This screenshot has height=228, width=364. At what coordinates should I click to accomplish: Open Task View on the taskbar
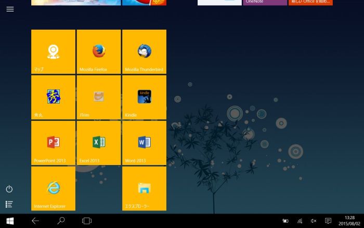coord(87,221)
